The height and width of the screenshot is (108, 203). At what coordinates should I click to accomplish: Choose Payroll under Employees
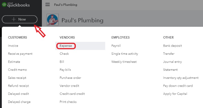click(x=116, y=46)
